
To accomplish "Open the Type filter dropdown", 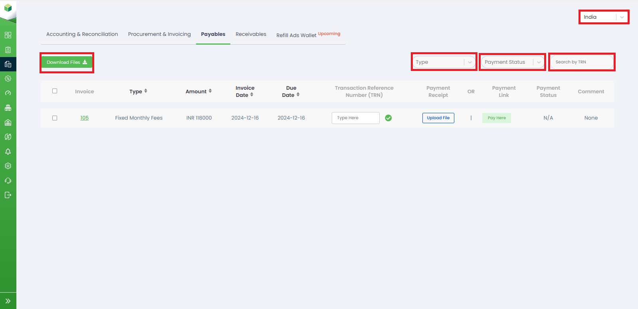I will [444, 62].
